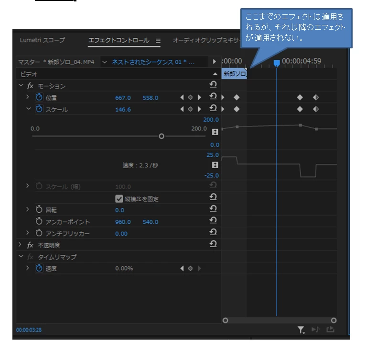Toggle the fx icon for Motion (モーション)
Image resolution: width=366 pixels, height=353 pixels.
click(30, 86)
